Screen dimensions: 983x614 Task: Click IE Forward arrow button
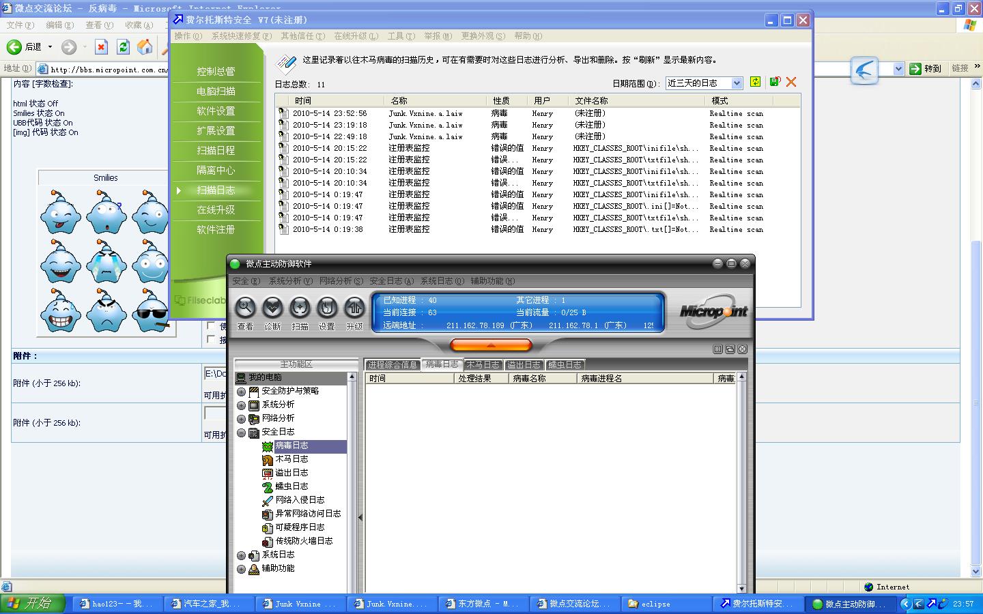pyautogui.click(x=68, y=46)
